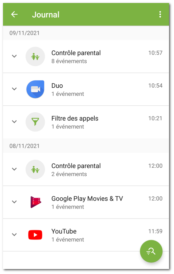Click the Journal title in header
Image resolution: width=174 pixels, height=274 pixels.
(x=46, y=15)
